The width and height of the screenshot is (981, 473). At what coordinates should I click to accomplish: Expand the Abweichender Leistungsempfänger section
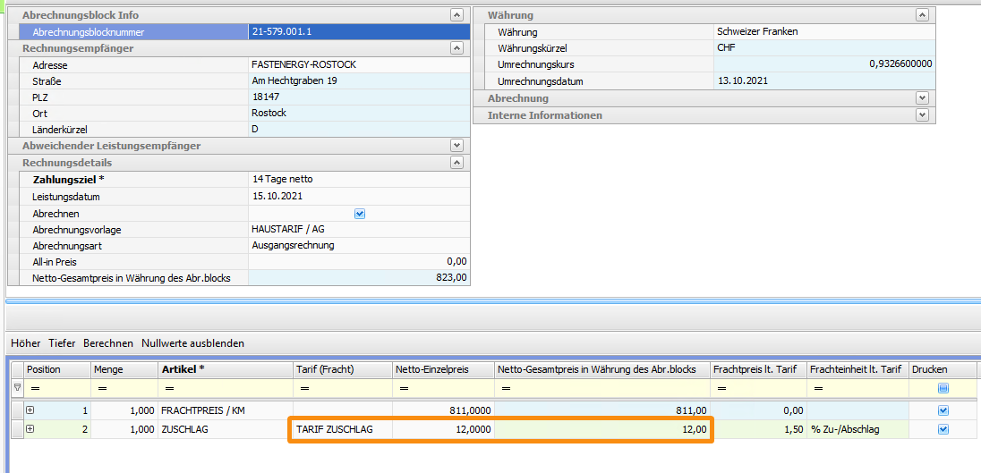(x=457, y=145)
